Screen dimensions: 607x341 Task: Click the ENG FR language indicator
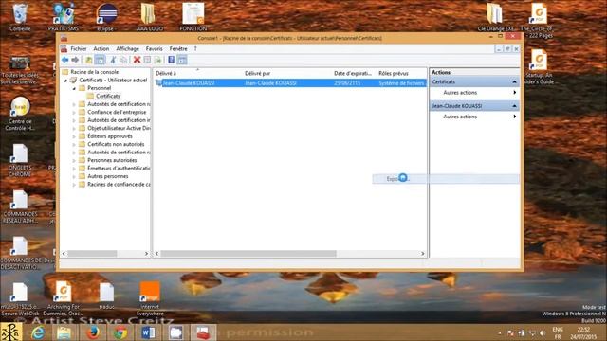558,332
